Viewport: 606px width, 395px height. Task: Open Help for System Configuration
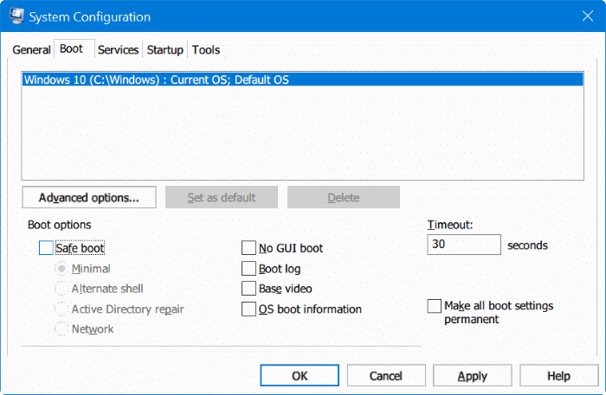pyautogui.click(x=558, y=375)
